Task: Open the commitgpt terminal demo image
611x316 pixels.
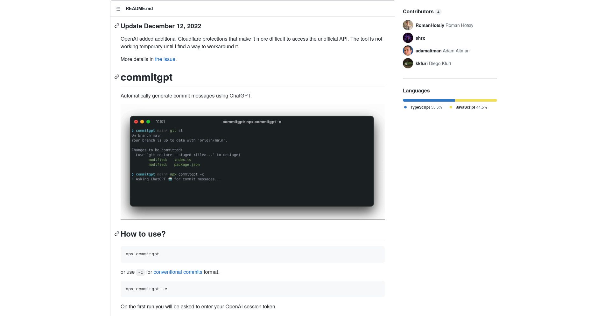Action: (x=253, y=162)
